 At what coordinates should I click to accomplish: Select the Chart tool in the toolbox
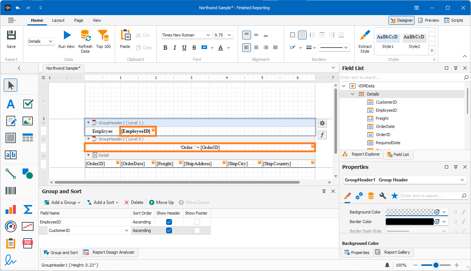coord(10,209)
